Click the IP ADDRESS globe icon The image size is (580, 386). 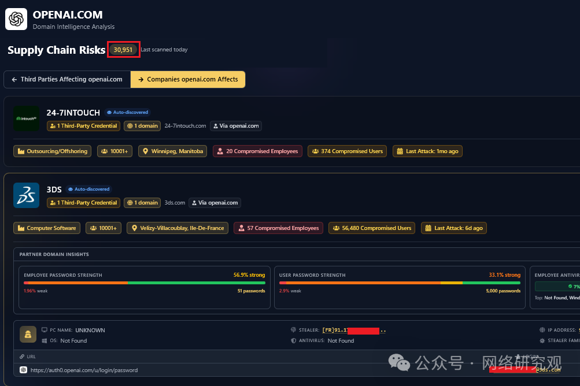(x=542, y=330)
